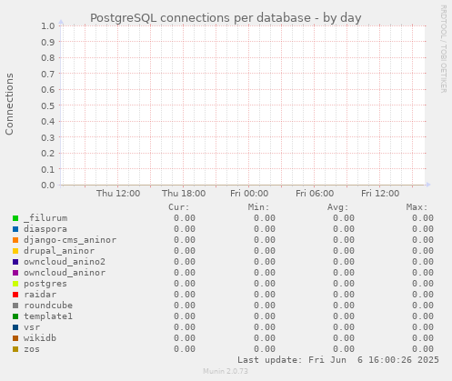Image resolution: width=452 pixels, height=381 pixels.
Task: Click the Avg value for postgres
Action: 344,284
